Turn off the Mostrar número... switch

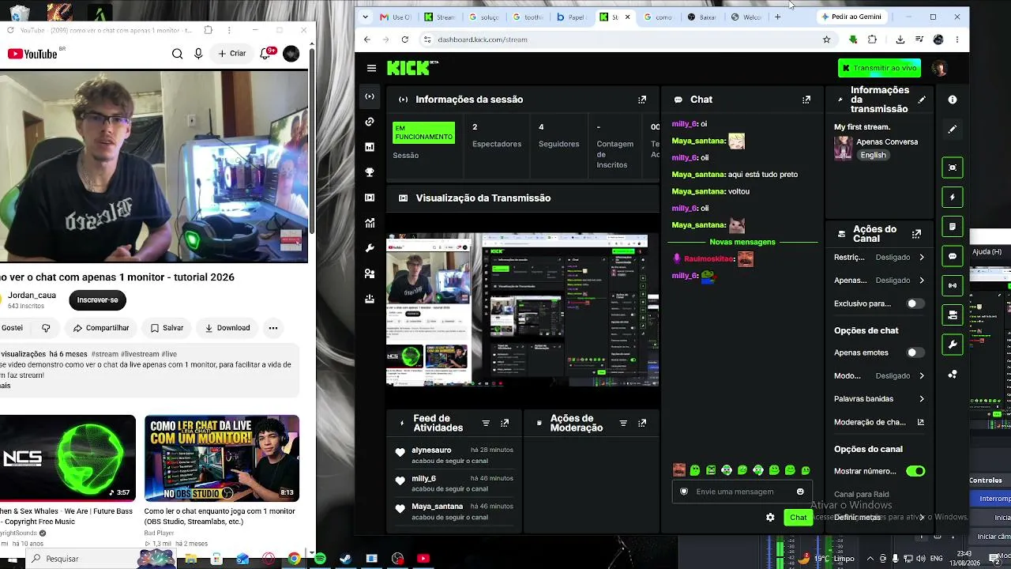(915, 471)
